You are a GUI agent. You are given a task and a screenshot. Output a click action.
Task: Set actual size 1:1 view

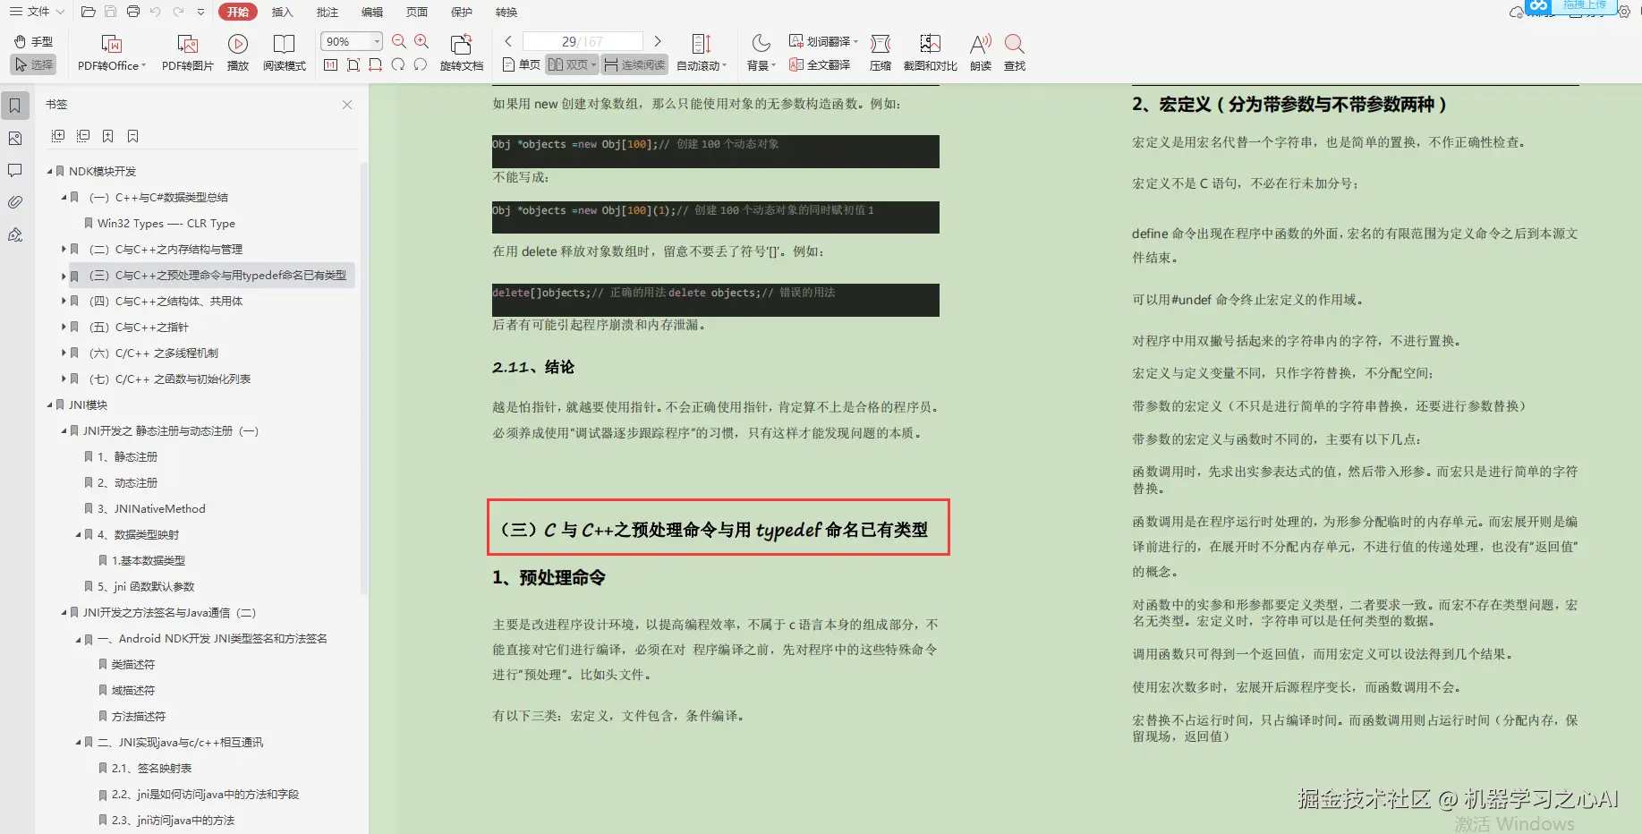(x=330, y=64)
